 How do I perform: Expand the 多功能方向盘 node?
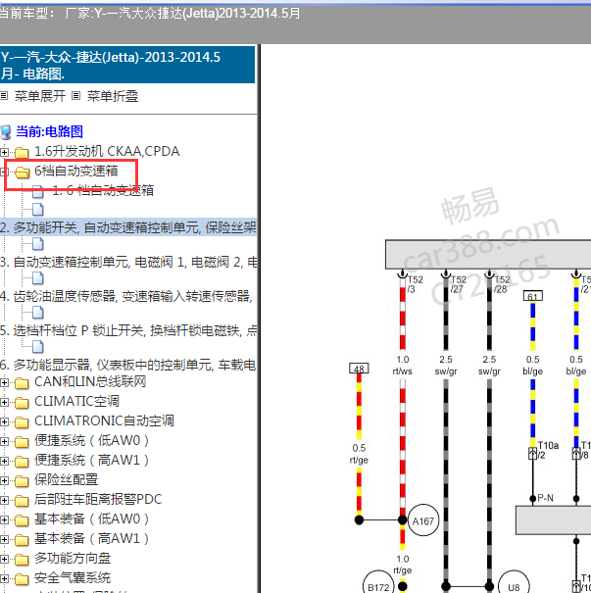tap(4, 560)
